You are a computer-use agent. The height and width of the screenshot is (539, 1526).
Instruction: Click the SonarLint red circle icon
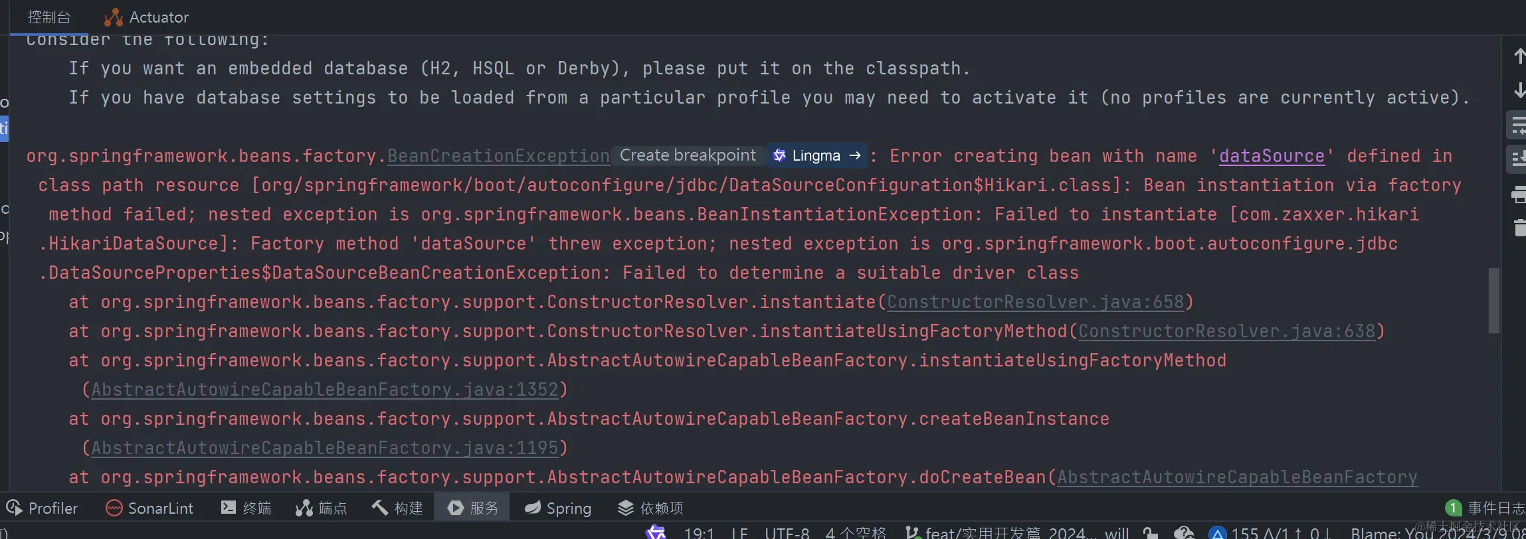pos(114,508)
